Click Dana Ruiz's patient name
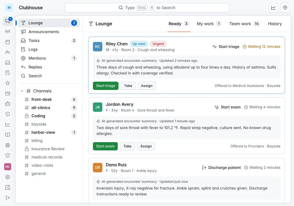This screenshot has width=294, height=206. coord(116,165)
